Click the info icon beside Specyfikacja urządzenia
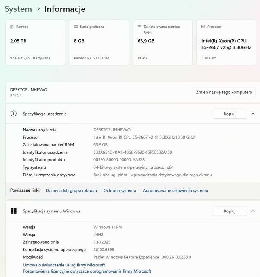 [x=14, y=114]
